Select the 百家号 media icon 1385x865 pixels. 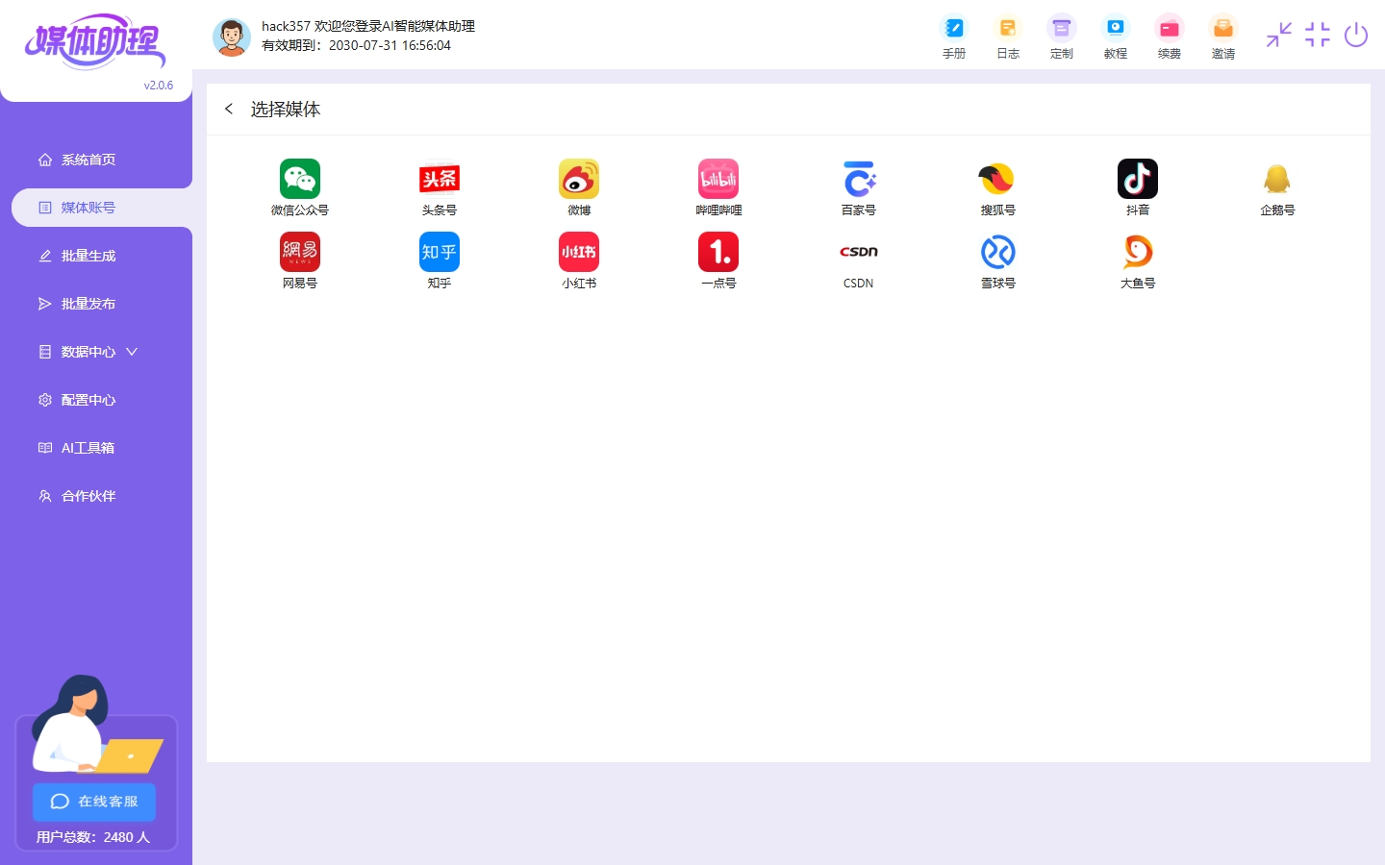(x=858, y=180)
